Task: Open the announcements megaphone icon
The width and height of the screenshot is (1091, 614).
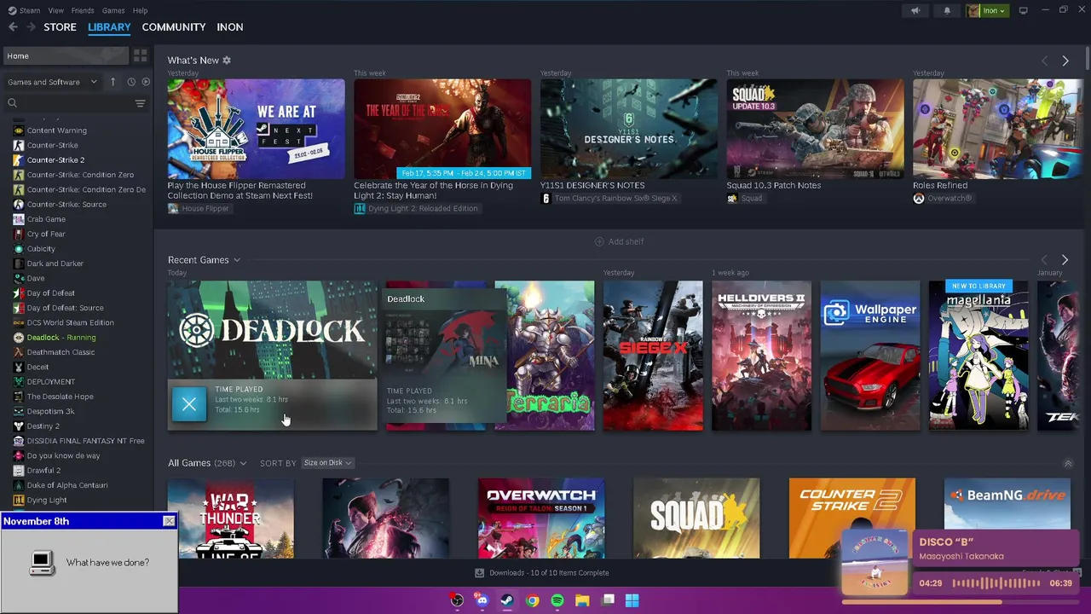Action: point(915,10)
